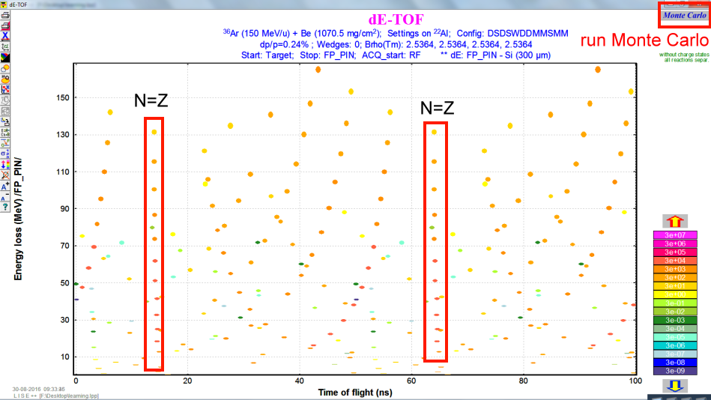Click the rainbow vertical arrow scale icon
This screenshot has height=400, width=711.
[x=5, y=163]
